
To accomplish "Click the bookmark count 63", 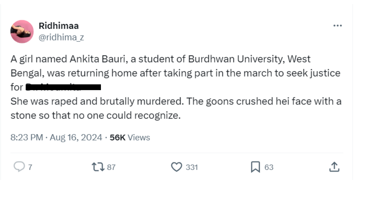I will pos(269,167).
